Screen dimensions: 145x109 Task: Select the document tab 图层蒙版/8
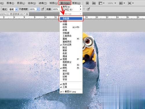tap(14, 14)
